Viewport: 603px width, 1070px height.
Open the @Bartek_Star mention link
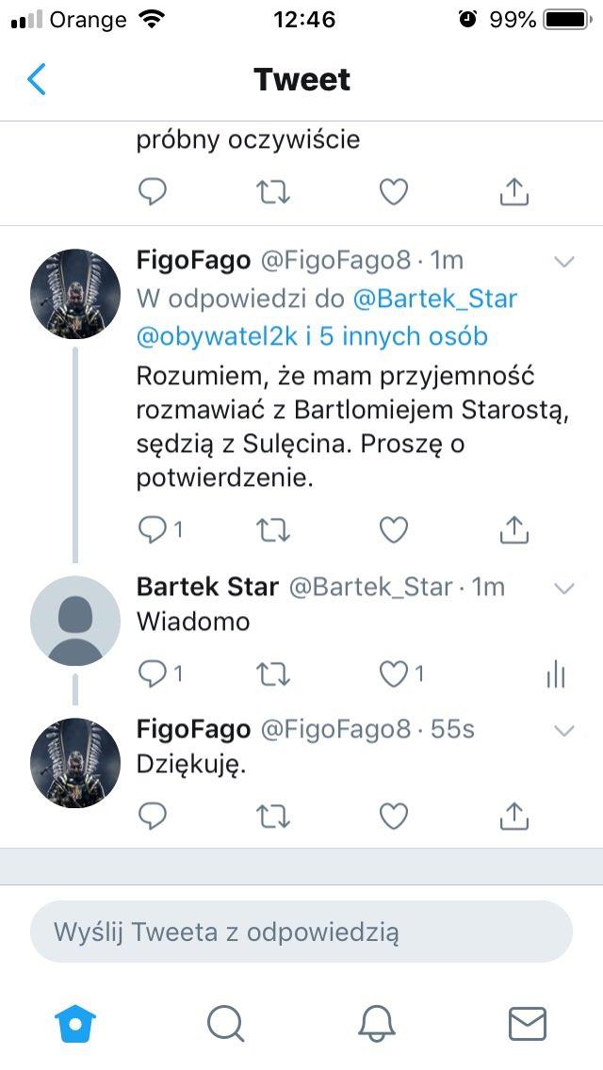click(x=435, y=299)
